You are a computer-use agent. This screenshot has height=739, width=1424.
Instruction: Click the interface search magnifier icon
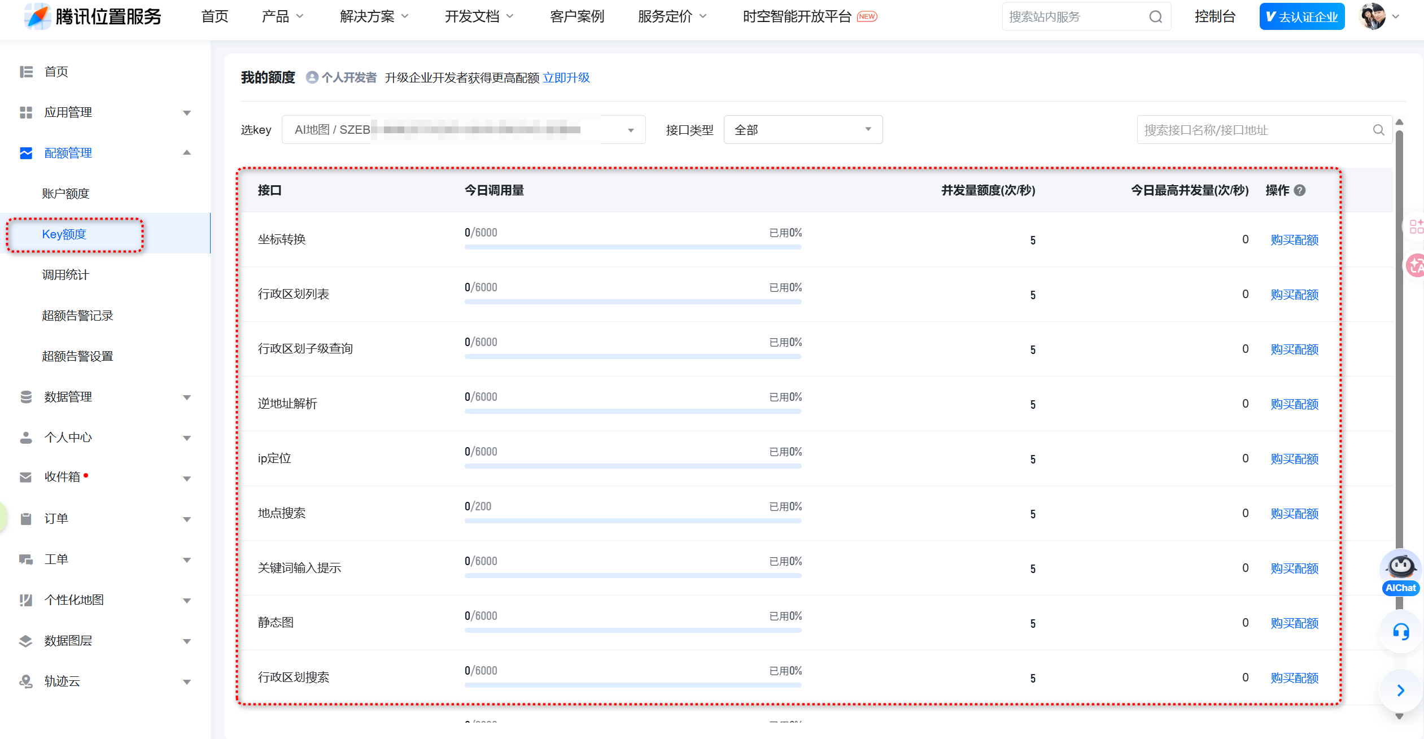coord(1379,130)
